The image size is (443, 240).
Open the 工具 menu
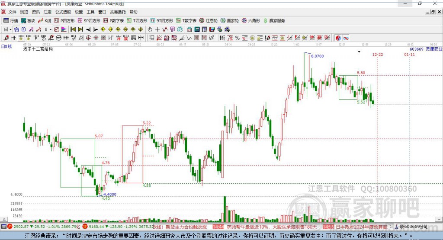click(x=90, y=12)
